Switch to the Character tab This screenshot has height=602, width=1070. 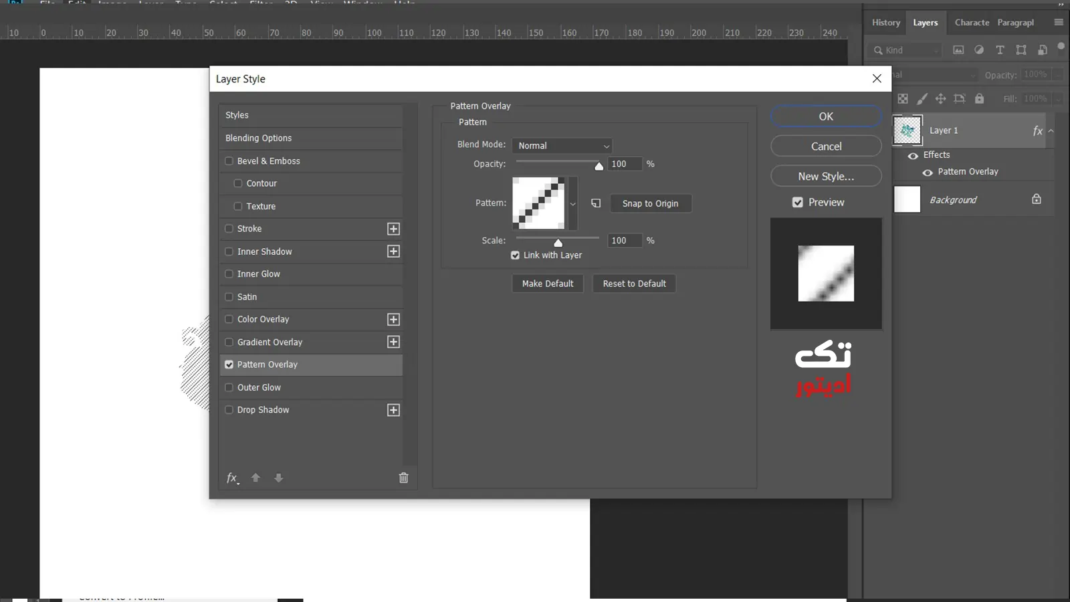pos(972,23)
